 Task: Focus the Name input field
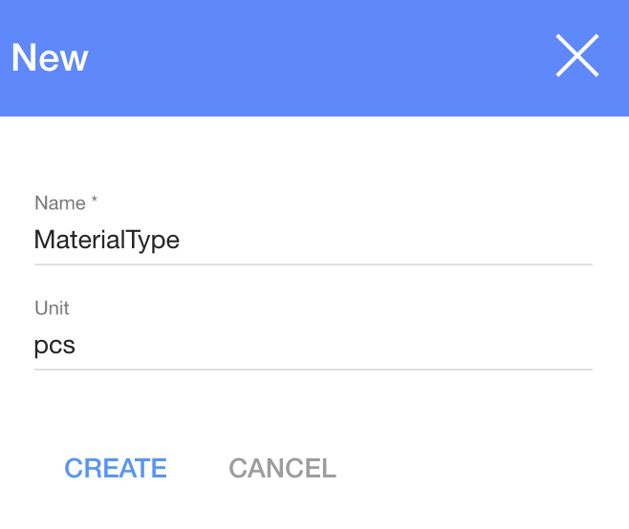coord(313,240)
